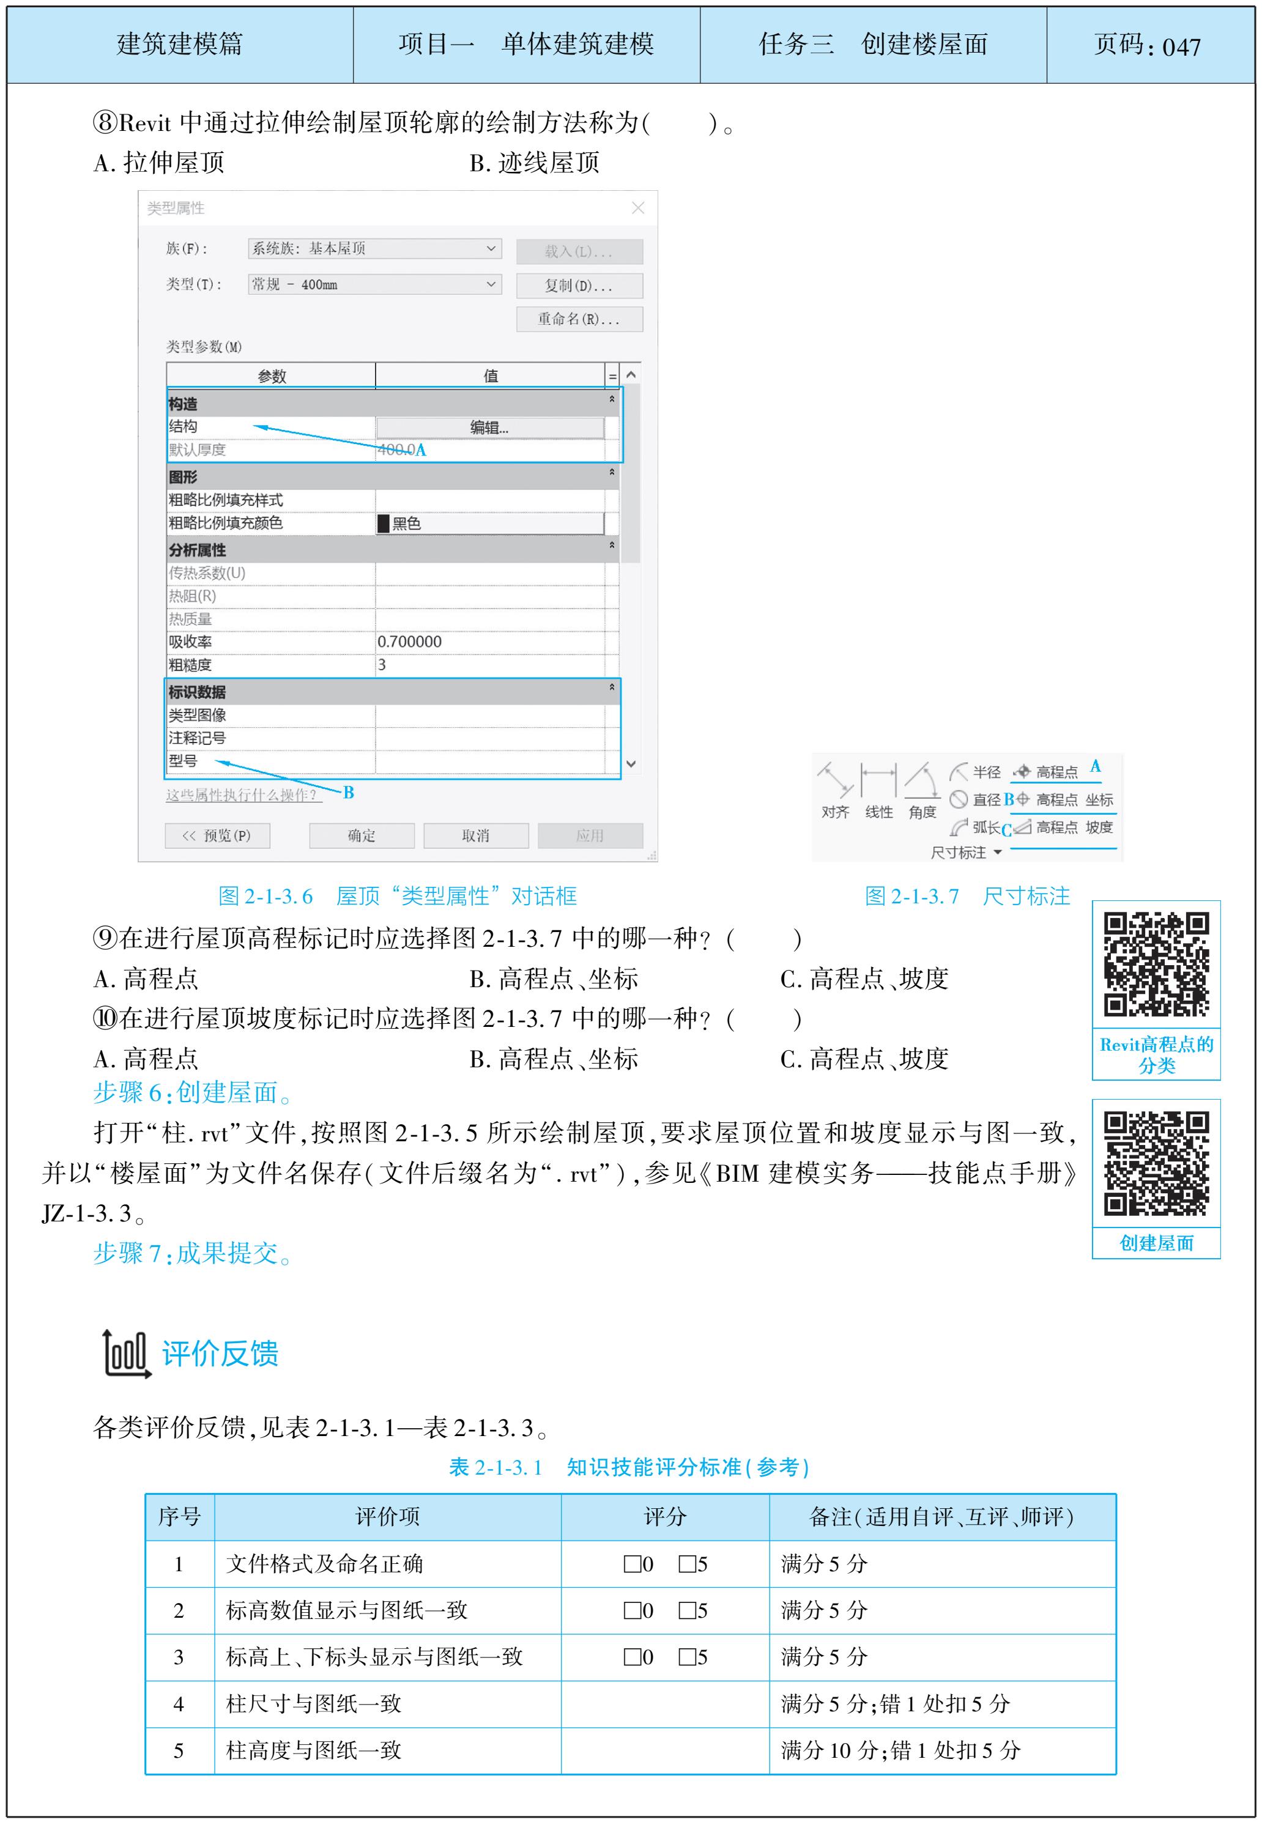
Task: Click the 热阻(R) parameter row
Action: pos(393,596)
